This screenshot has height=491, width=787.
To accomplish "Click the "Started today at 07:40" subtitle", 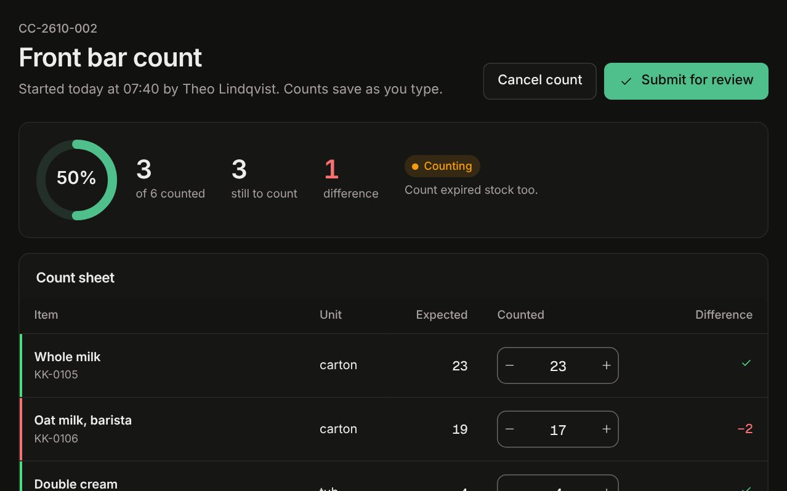I will pyautogui.click(x=230, y=89).
